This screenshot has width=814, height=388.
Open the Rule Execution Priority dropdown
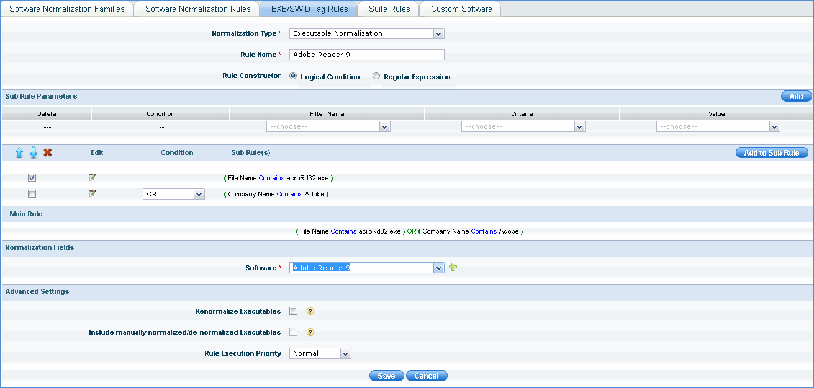(x=320, y=353)
